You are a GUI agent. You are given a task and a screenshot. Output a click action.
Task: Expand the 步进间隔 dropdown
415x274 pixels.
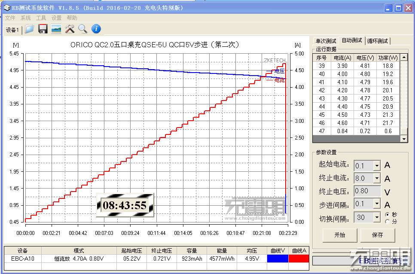click(x=377, y=204)
